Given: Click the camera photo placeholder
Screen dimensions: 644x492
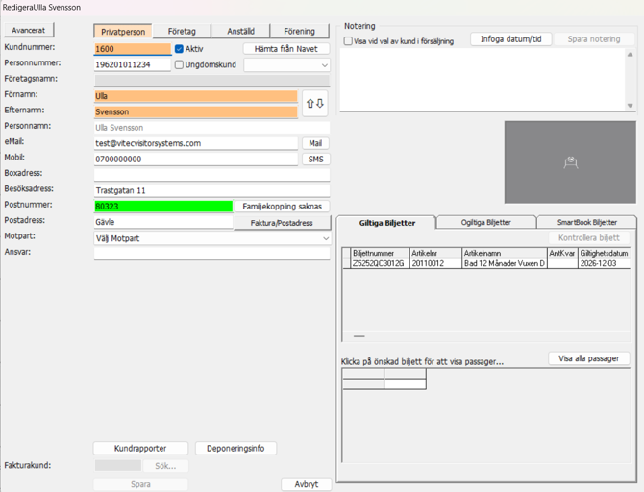Looking at the screenshot, I should point(570,161).
